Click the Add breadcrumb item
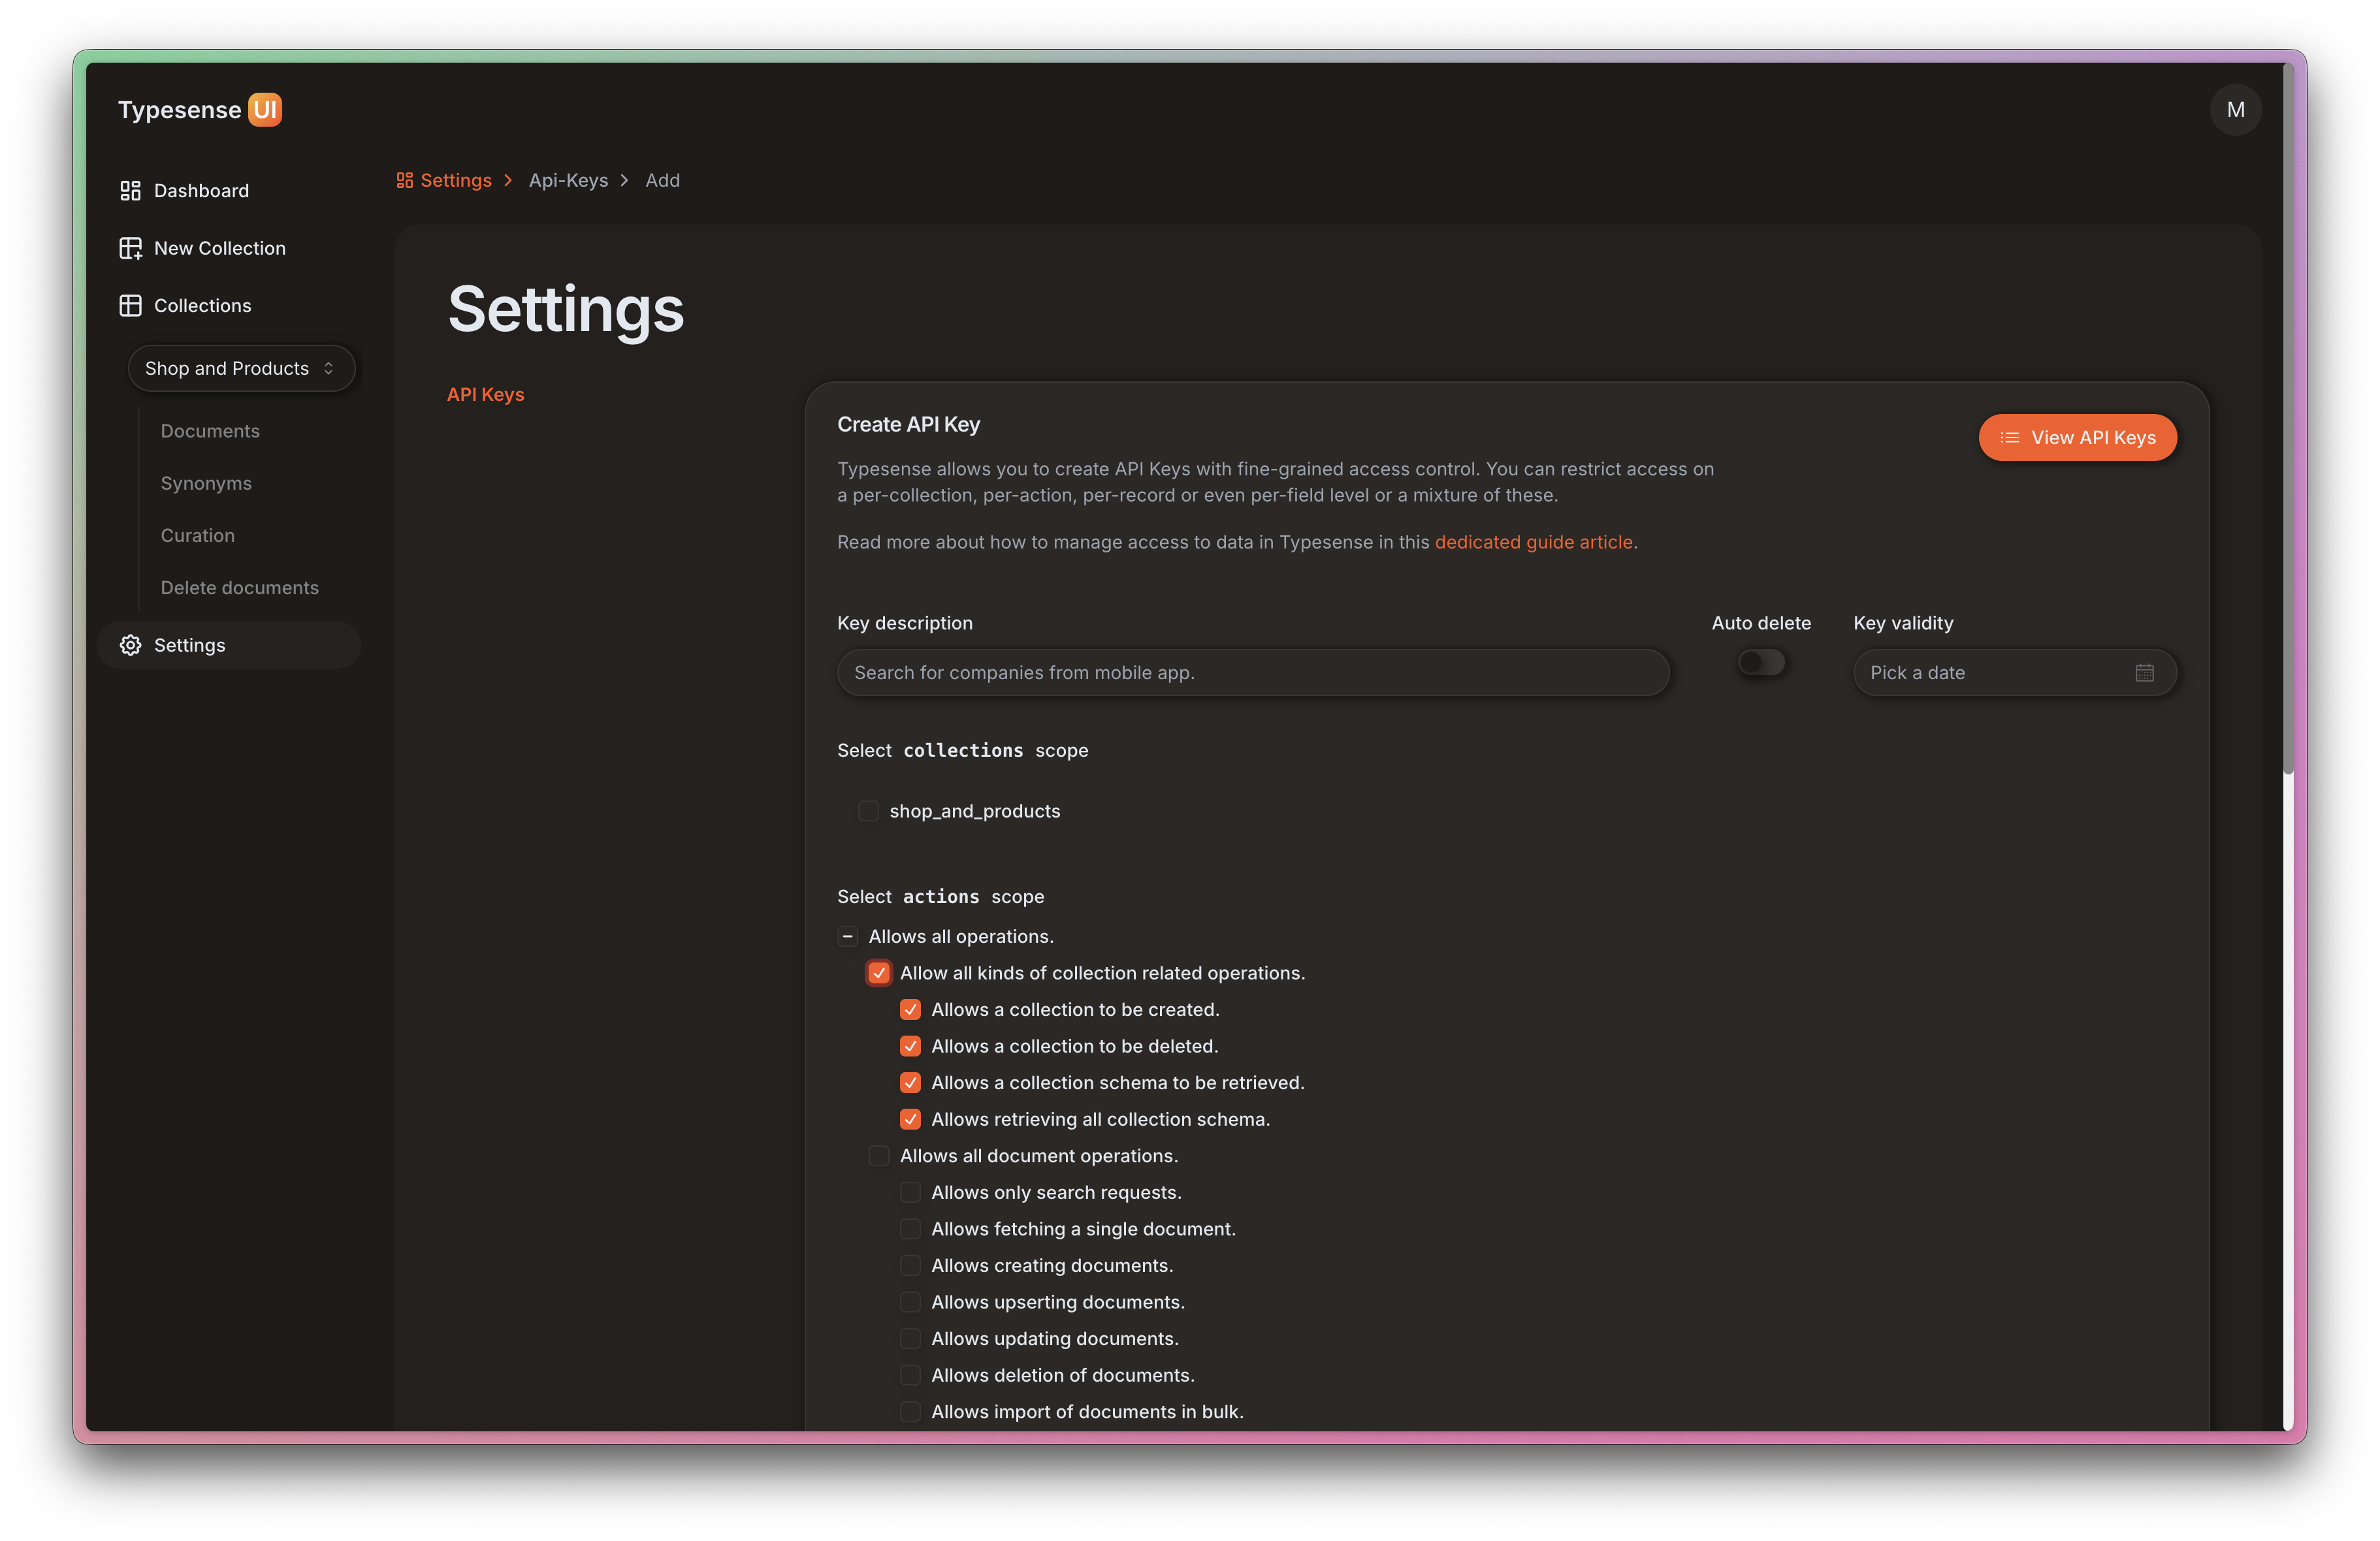Viewport: 2380px width, 1541px height. [x=662, y=181]
